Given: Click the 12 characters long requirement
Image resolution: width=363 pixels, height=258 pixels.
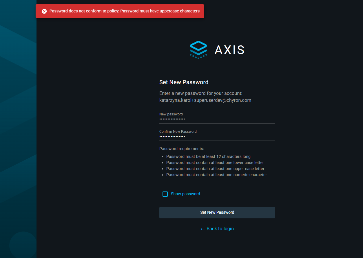Looking at the screenshot, I should [208, 156].
